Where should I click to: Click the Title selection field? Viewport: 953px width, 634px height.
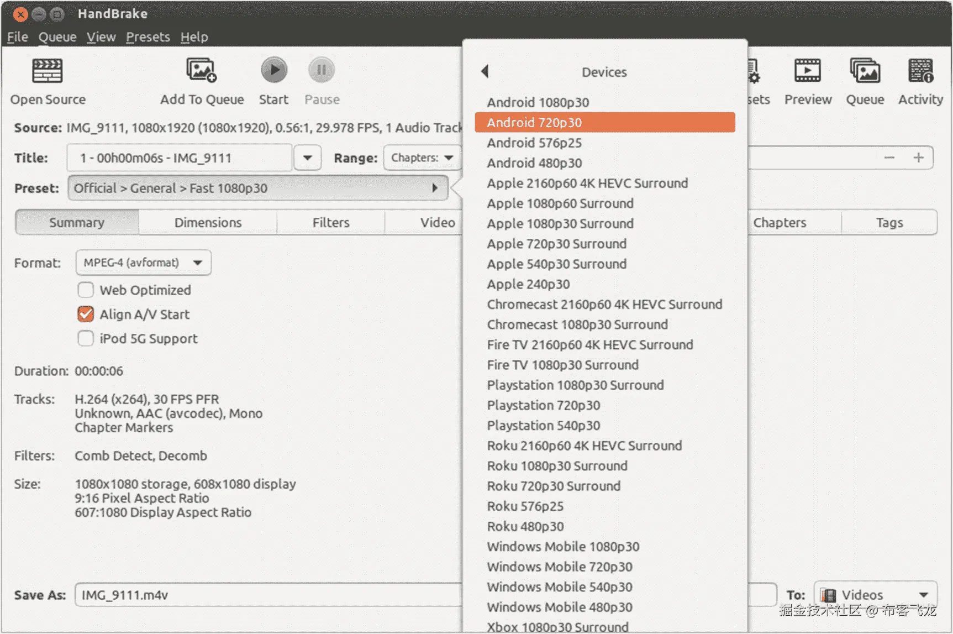pyautogui.click(x=180, y=158)
